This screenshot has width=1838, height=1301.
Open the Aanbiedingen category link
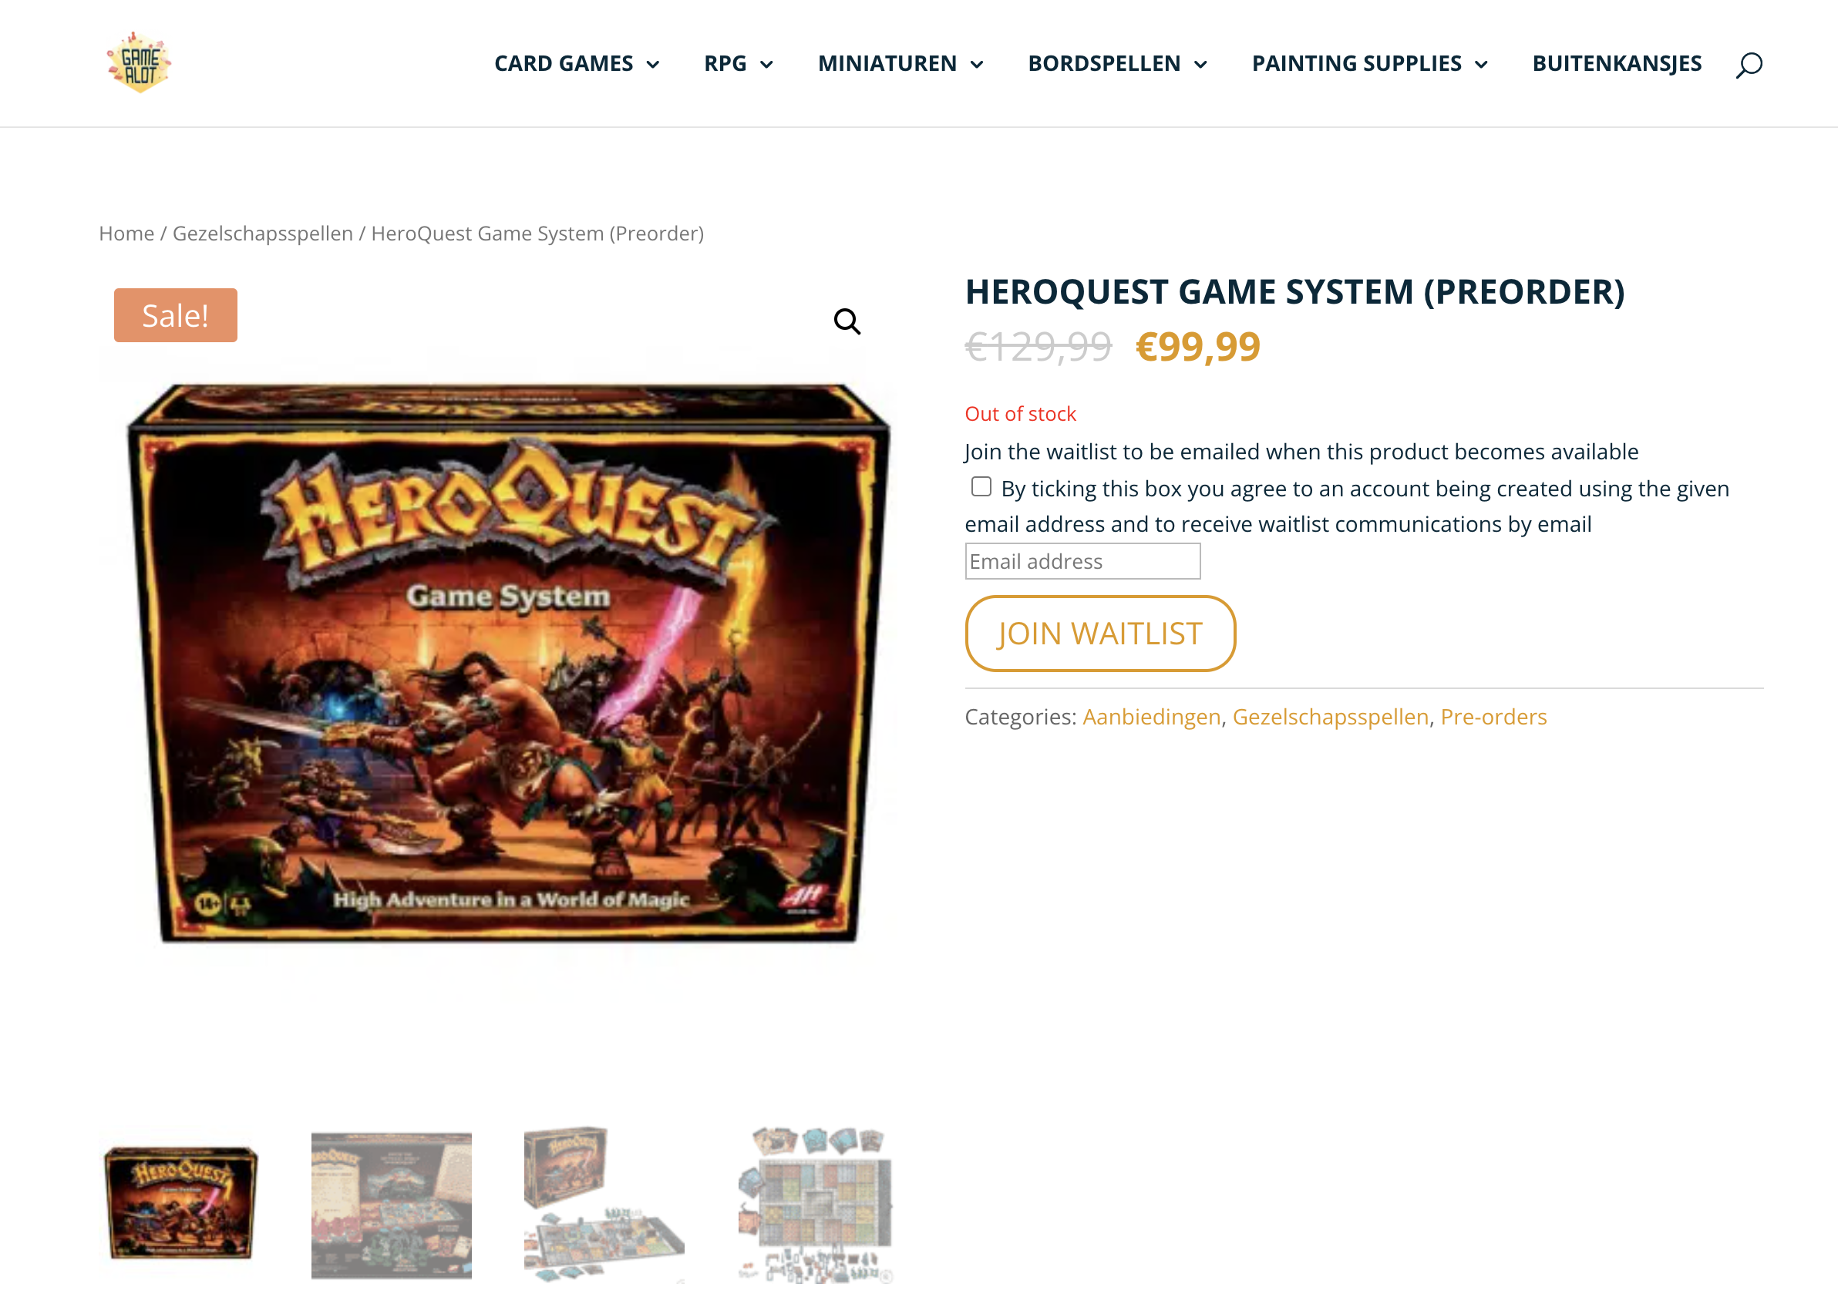coord(1150,716)
